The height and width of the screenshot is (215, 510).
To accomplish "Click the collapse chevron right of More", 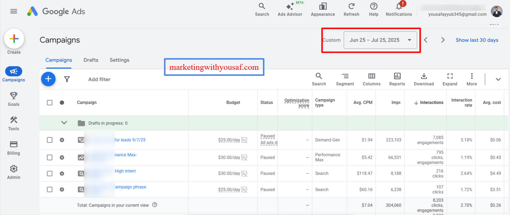I will (498, 79).
